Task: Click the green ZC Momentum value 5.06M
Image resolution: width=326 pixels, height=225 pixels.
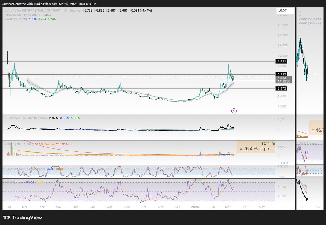Action: [76, 118]
